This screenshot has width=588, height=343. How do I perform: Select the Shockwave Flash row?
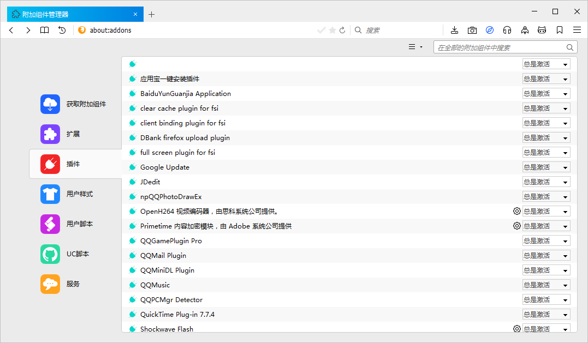click(x=349, y=328)
